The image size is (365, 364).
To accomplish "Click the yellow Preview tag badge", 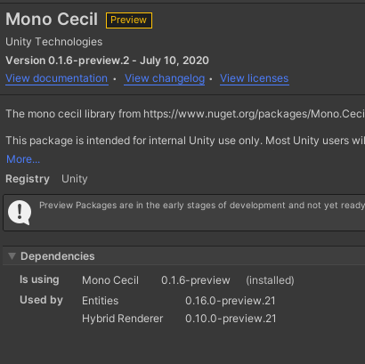I will tap(129, 20).
